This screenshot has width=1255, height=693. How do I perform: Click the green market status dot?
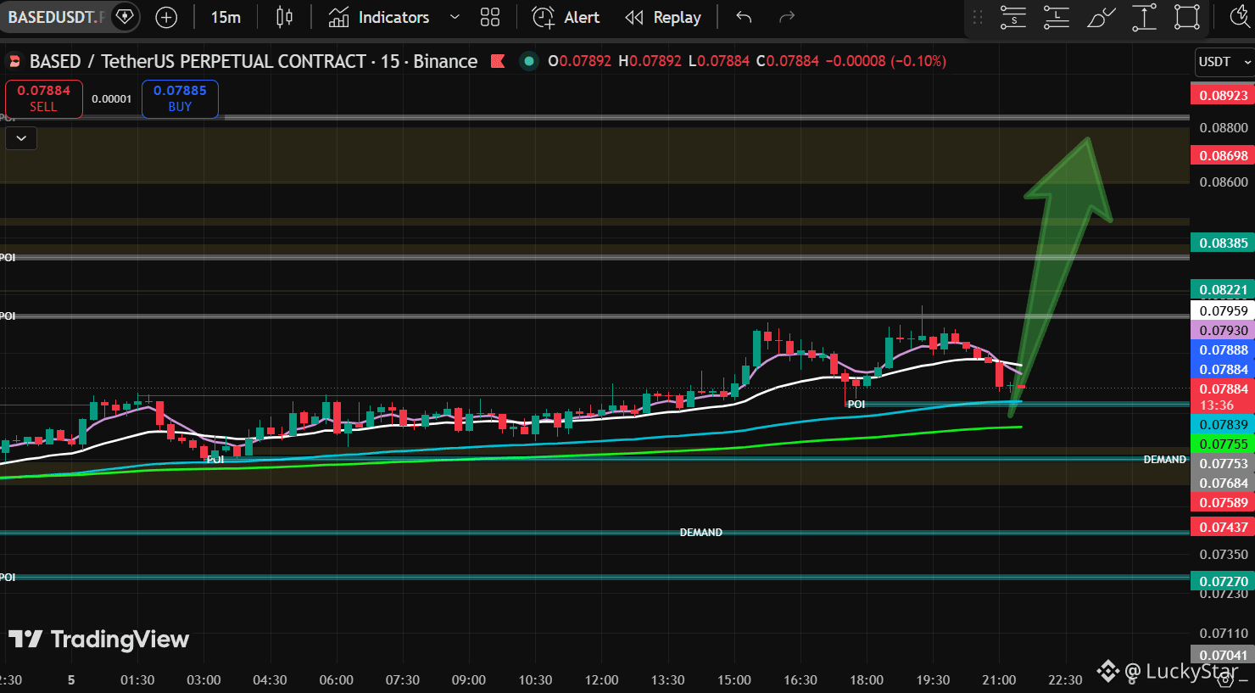pyautogui.click(x=529, y=61)
